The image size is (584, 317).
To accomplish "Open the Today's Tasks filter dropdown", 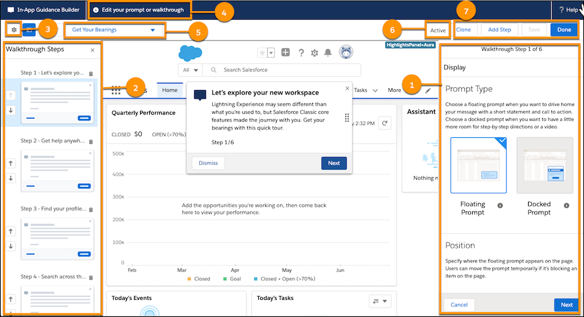I will (x=381, y=301).
